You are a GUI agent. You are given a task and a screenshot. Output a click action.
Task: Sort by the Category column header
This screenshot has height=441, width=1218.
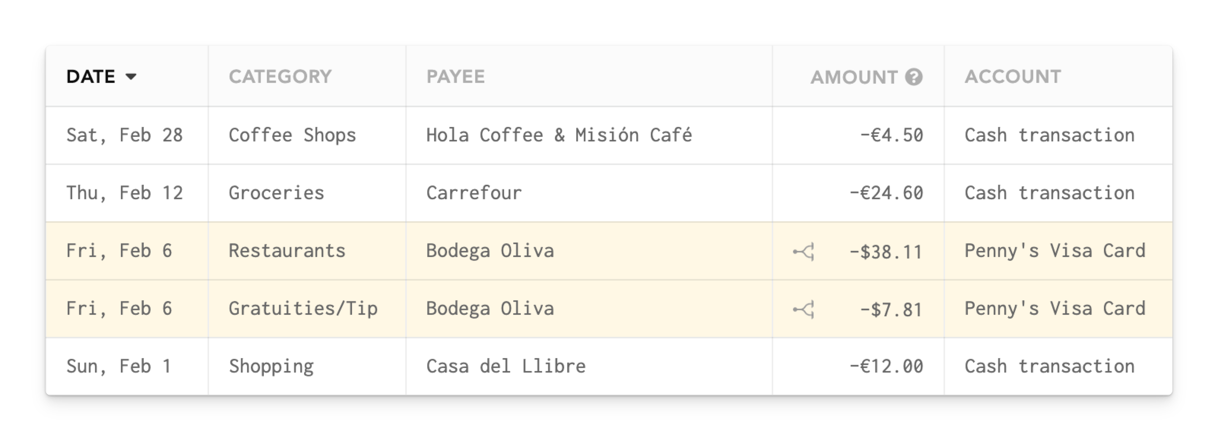coord(280,76)
